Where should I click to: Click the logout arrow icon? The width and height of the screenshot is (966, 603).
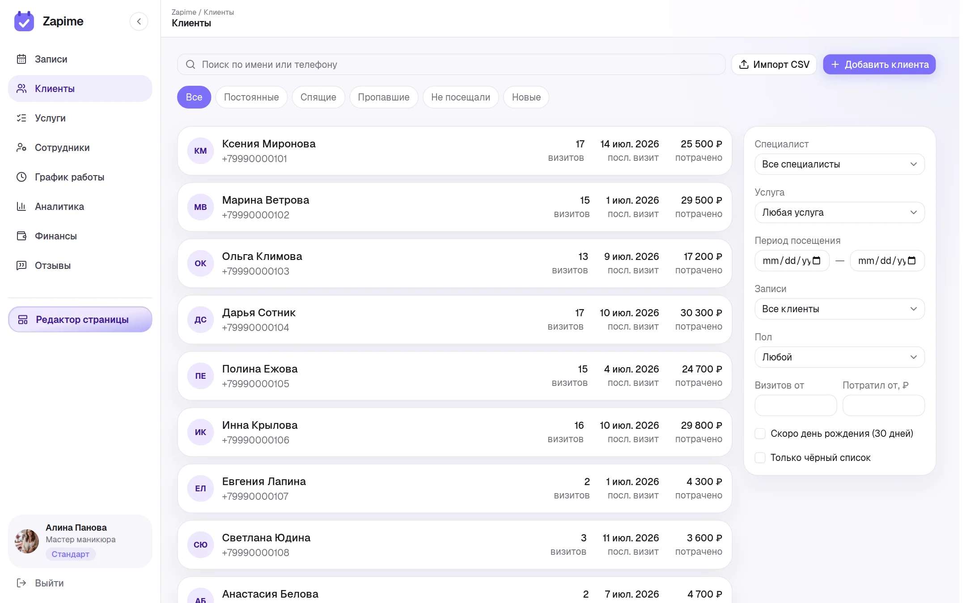point(21,583)
